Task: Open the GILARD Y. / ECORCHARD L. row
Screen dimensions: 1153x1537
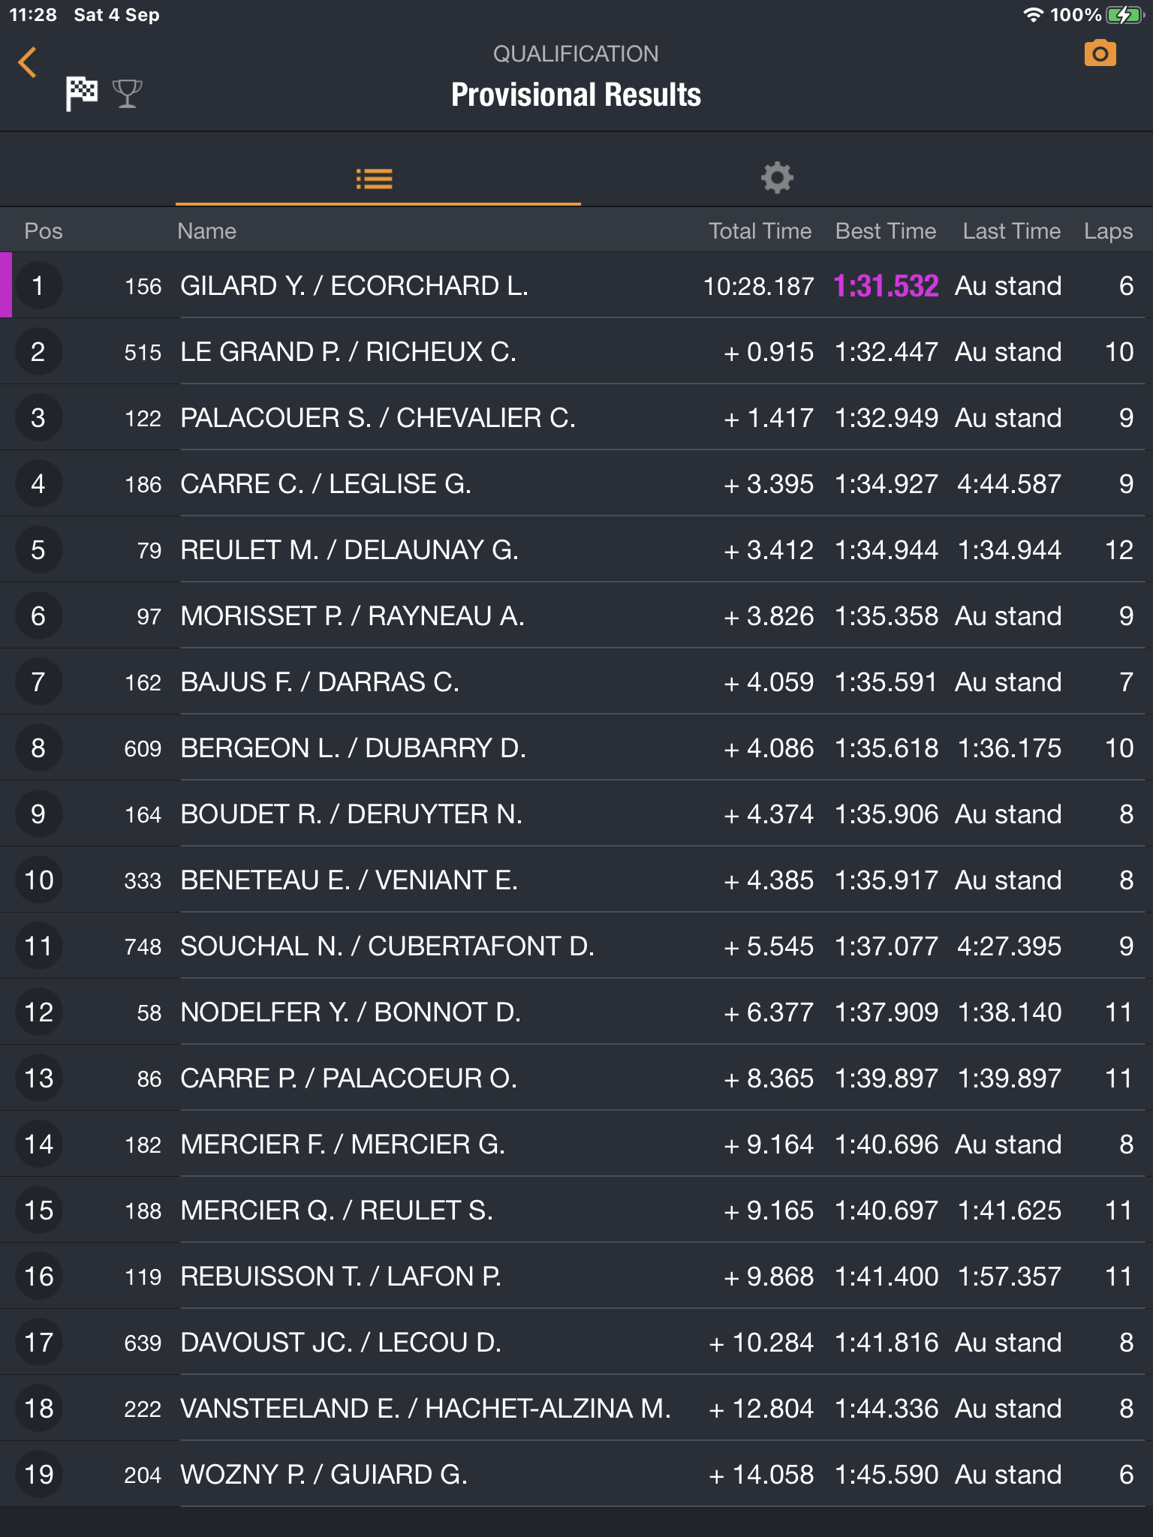Action: coord(576,285)
